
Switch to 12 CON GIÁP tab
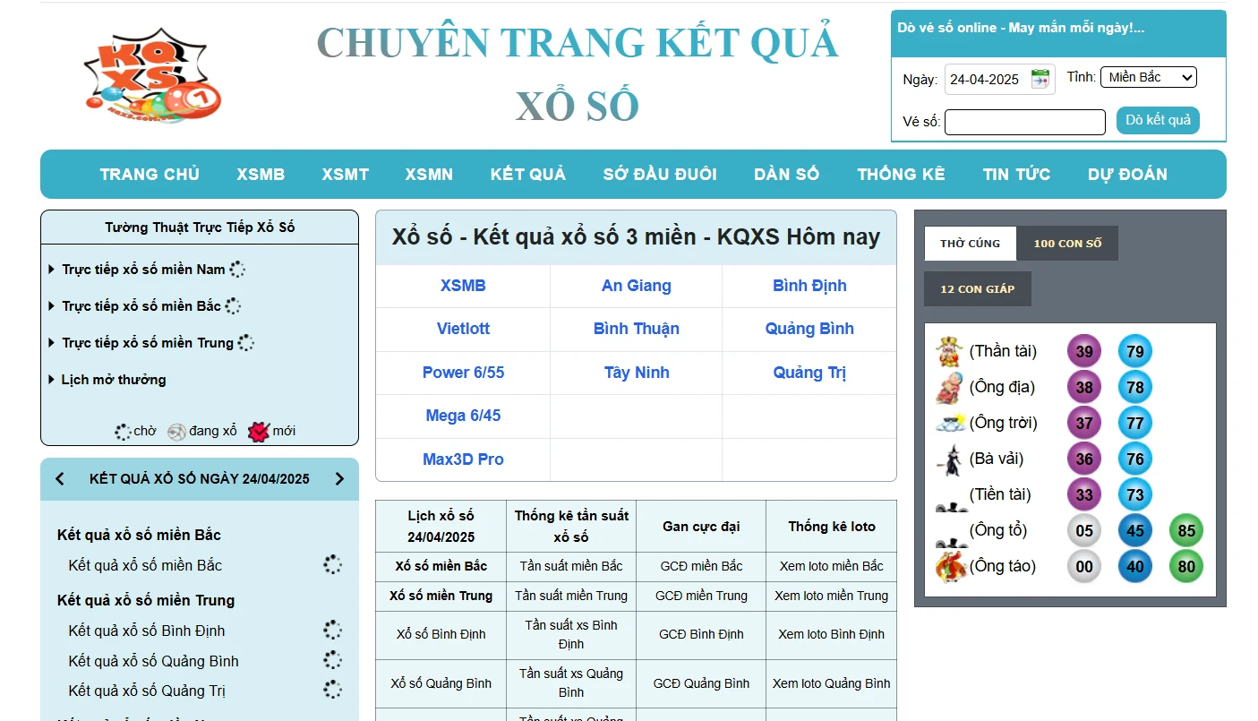click(978, 289)
